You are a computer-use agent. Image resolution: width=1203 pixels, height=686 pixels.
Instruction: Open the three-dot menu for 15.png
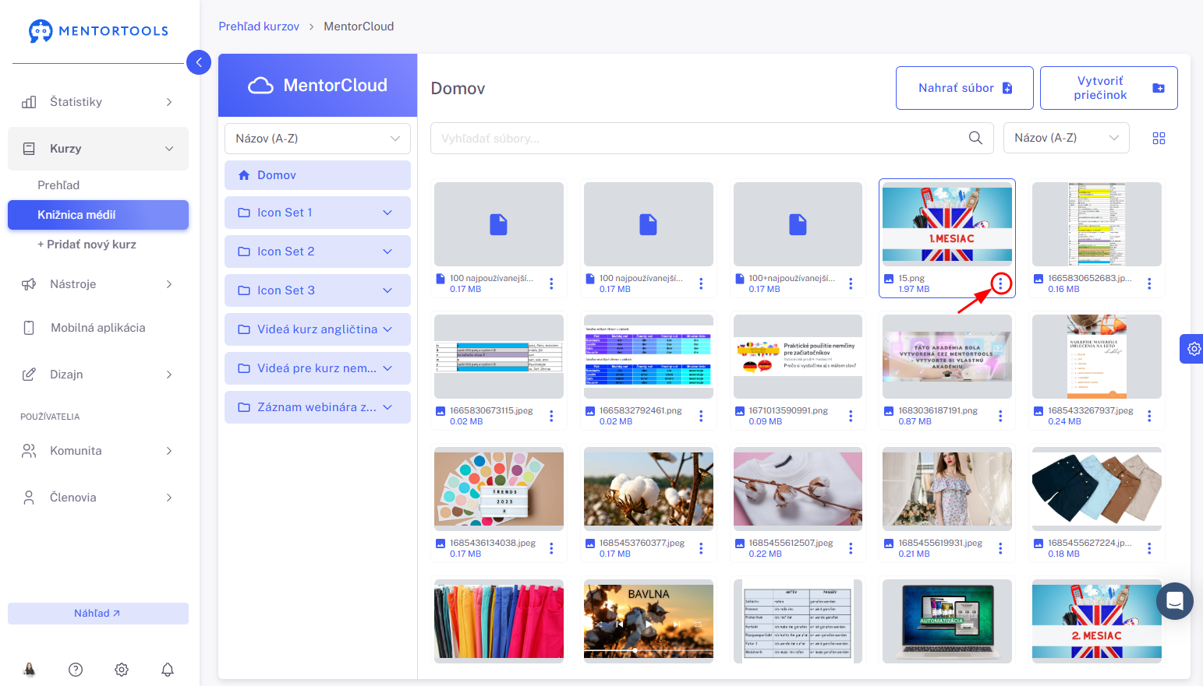(x=1000, y=283)
